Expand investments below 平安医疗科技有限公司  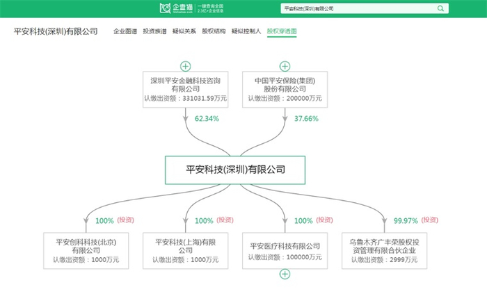[x=285, y=274]
